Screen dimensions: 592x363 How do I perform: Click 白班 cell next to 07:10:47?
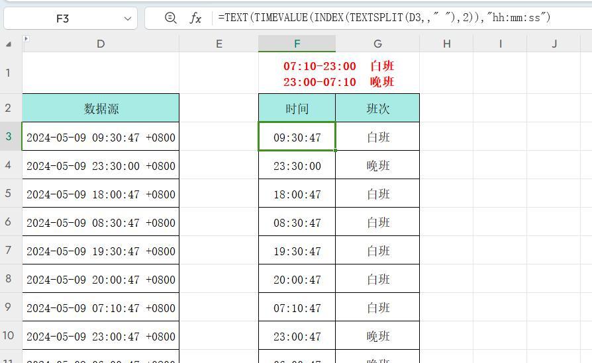pos(377,307)
